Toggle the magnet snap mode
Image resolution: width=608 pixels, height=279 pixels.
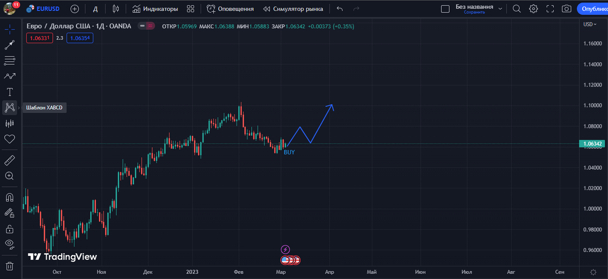pyautogui.click(x=9, y=197)
